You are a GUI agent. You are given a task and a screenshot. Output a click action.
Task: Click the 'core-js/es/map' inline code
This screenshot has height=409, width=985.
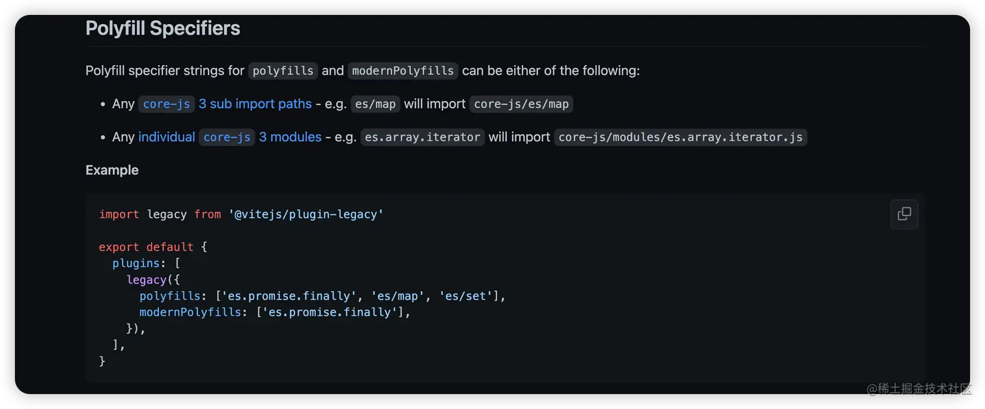(x=521, y=104)
